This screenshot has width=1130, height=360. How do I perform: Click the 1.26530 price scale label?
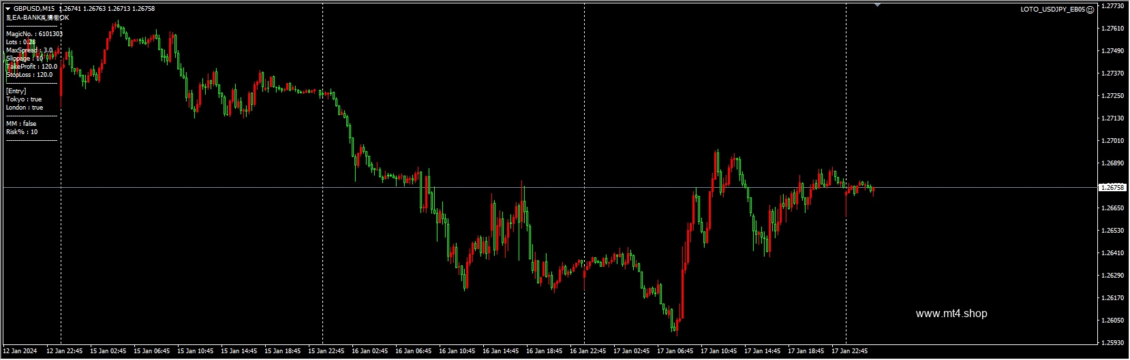pyautogui.click(x=1112, y=231)
